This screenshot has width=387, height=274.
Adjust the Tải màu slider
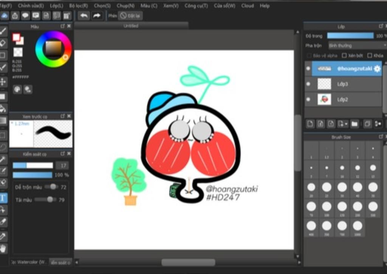pos(46,199)
